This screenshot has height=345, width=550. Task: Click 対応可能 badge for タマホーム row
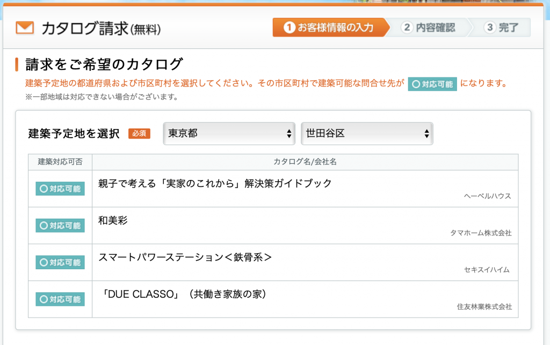60,226
